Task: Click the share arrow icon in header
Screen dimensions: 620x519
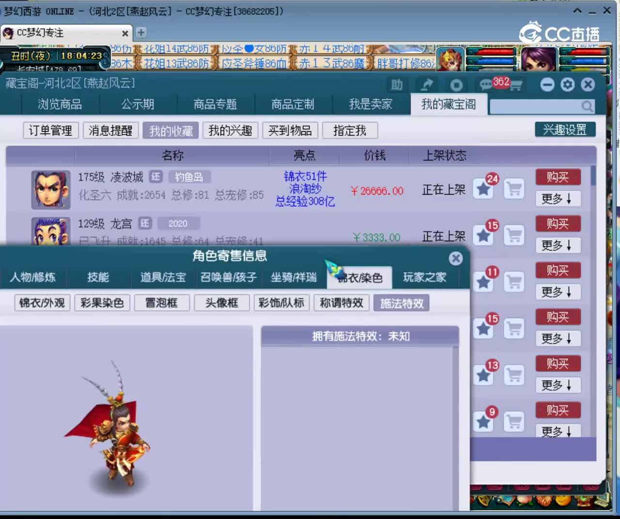Action: [x=427, y=85]
